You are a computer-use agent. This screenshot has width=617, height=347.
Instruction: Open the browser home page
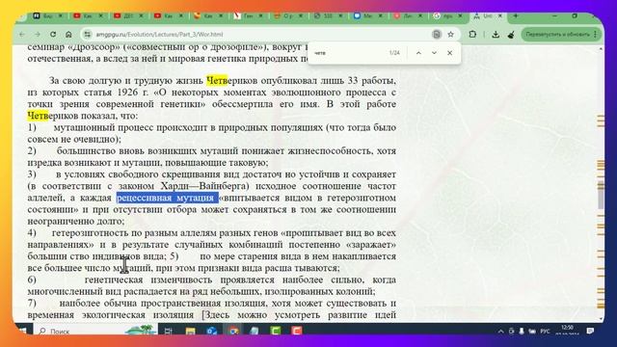click(68, 35)
